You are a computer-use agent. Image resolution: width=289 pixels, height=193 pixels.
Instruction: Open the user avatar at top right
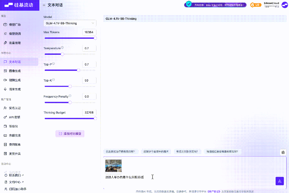284,5
